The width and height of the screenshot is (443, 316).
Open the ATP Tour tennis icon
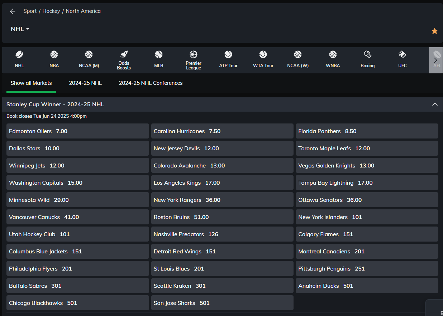[228, 55]
